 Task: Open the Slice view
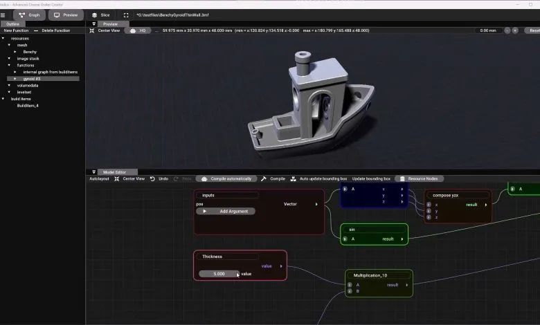[x=100, y=15]
